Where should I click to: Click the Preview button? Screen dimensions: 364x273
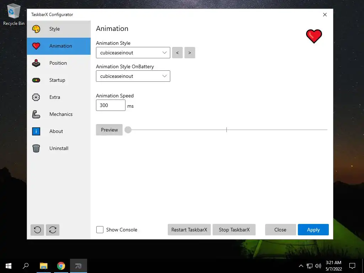109,130
